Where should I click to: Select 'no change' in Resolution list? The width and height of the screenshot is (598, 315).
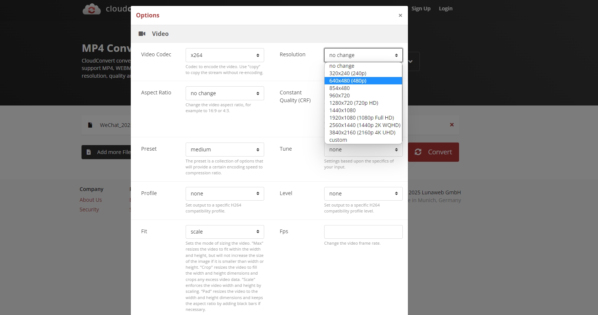(363, 66)
